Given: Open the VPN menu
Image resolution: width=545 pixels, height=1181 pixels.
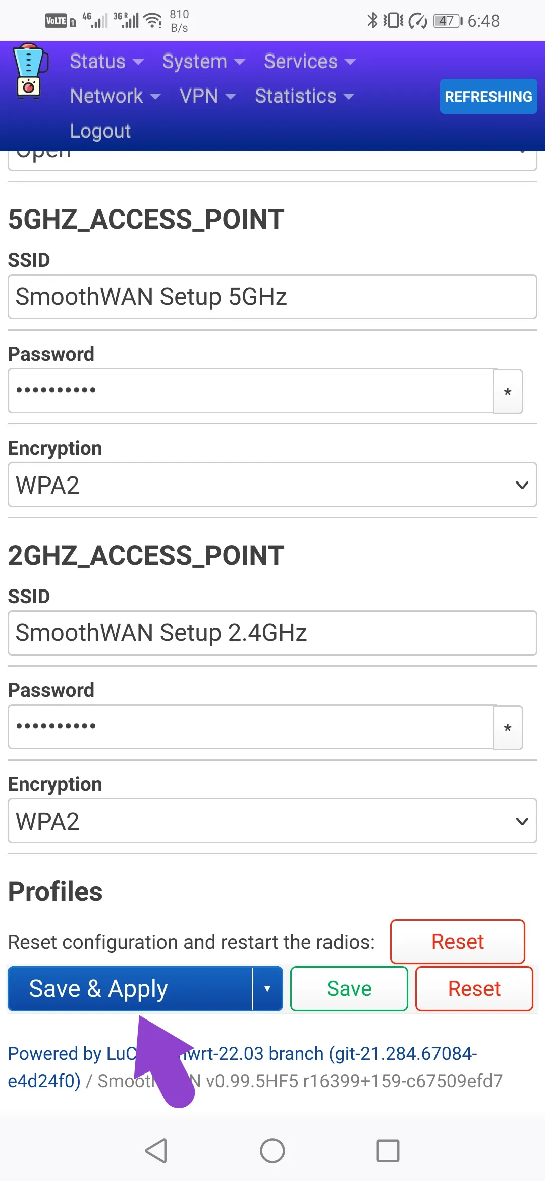Looking at the screenshot, I should click(x=207, y=96).
